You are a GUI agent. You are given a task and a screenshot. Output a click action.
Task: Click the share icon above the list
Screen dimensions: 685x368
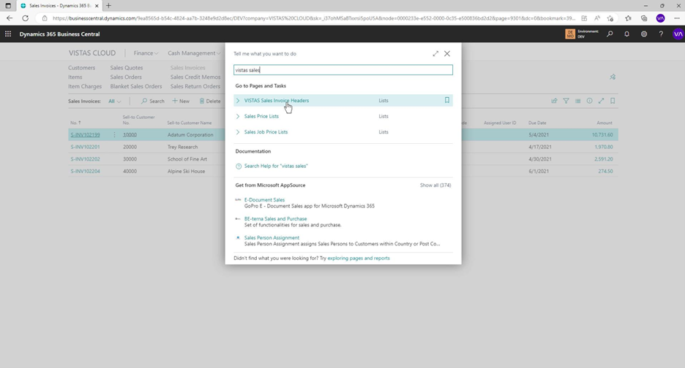pos(554,101)
